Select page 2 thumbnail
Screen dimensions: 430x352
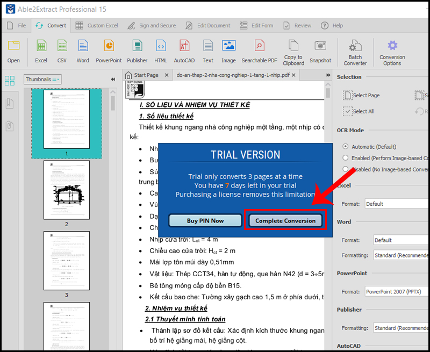tap(67, 189)
